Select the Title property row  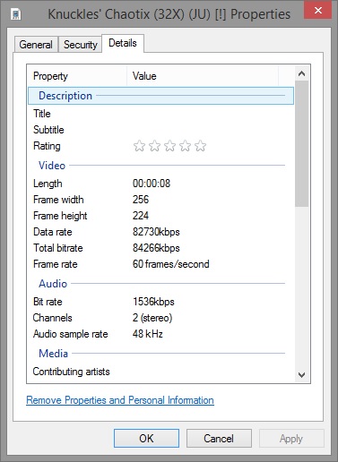coord(160,114)
